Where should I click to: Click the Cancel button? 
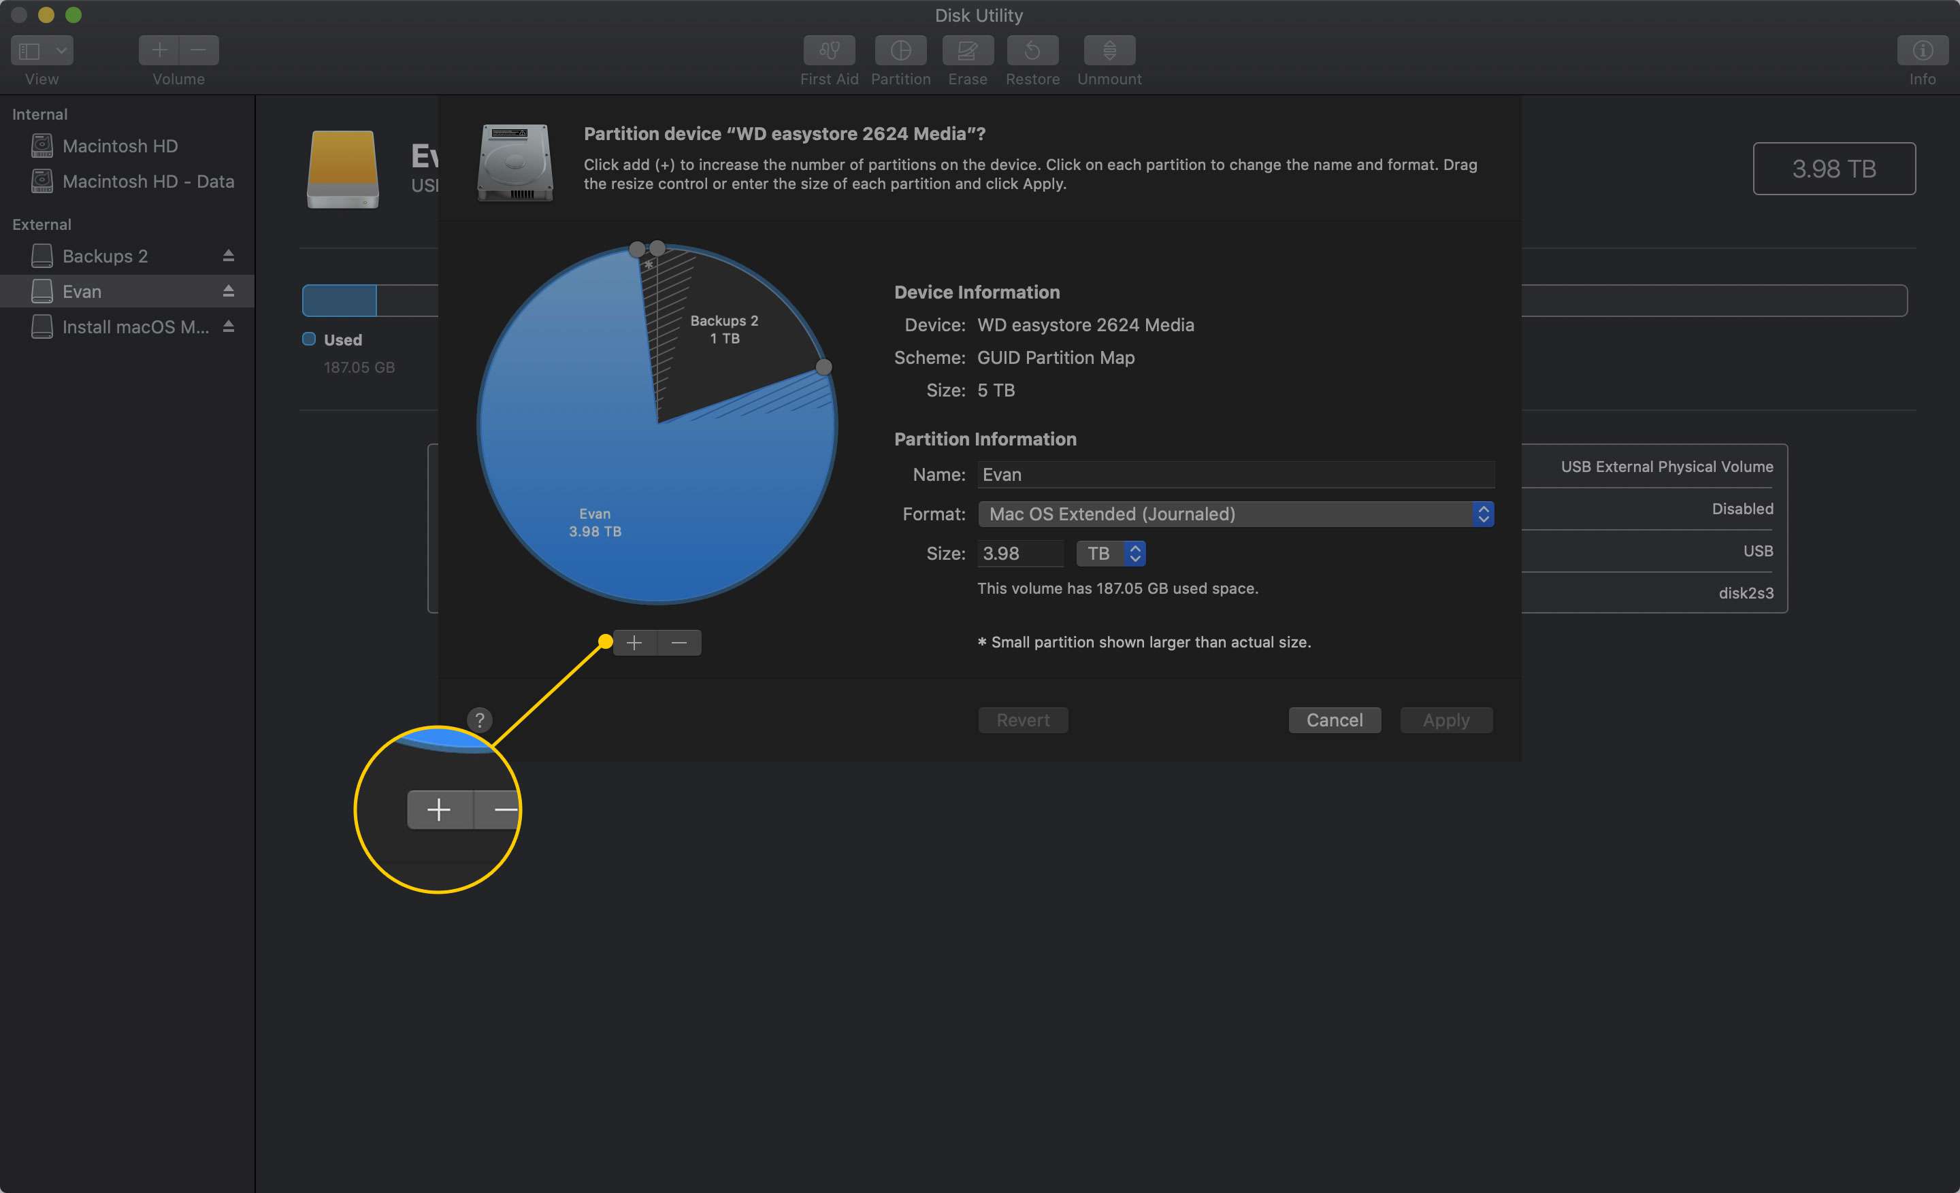[1333, 719]
